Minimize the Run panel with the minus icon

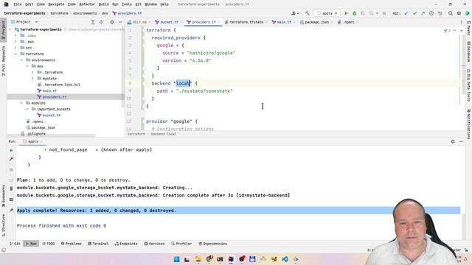(461, 141)
